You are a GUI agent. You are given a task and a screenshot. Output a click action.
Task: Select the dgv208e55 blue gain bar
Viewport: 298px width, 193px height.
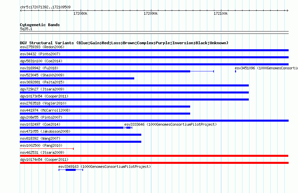(154, 121)
